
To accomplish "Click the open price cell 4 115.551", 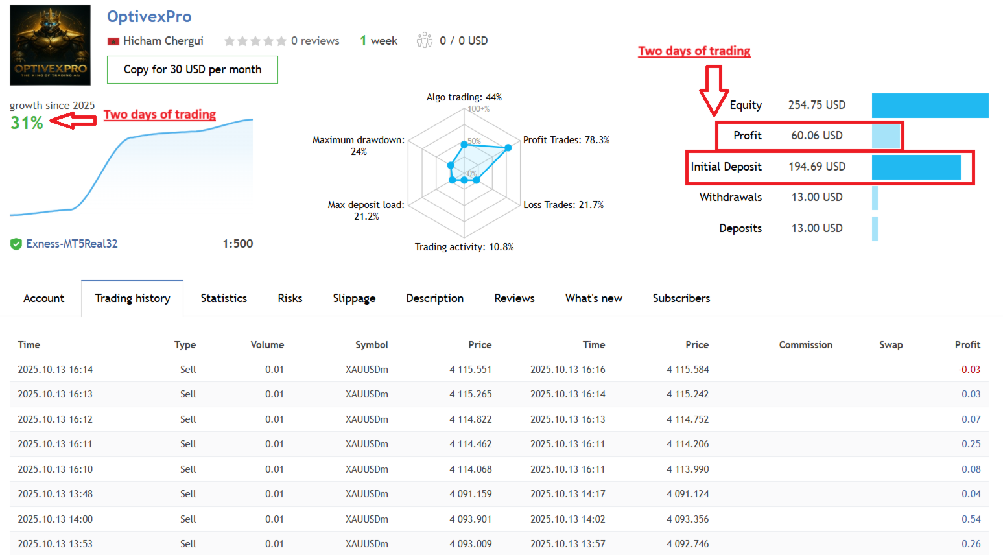I will click(471, 370).
